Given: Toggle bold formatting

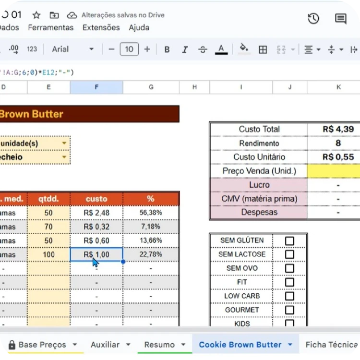Looking at the screenshot, I should [x=167, y=49].
